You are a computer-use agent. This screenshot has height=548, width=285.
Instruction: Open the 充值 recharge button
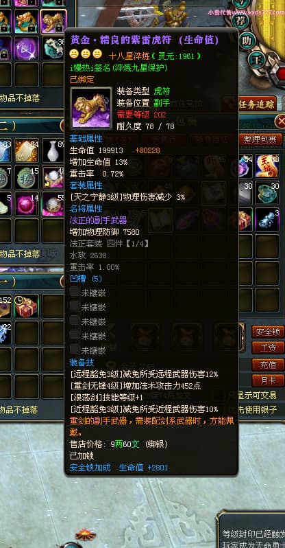[x=268, y=365]
